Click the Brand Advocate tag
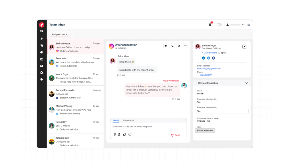The width and height of the screenshot is (291, 163). [x=205, y=130]
